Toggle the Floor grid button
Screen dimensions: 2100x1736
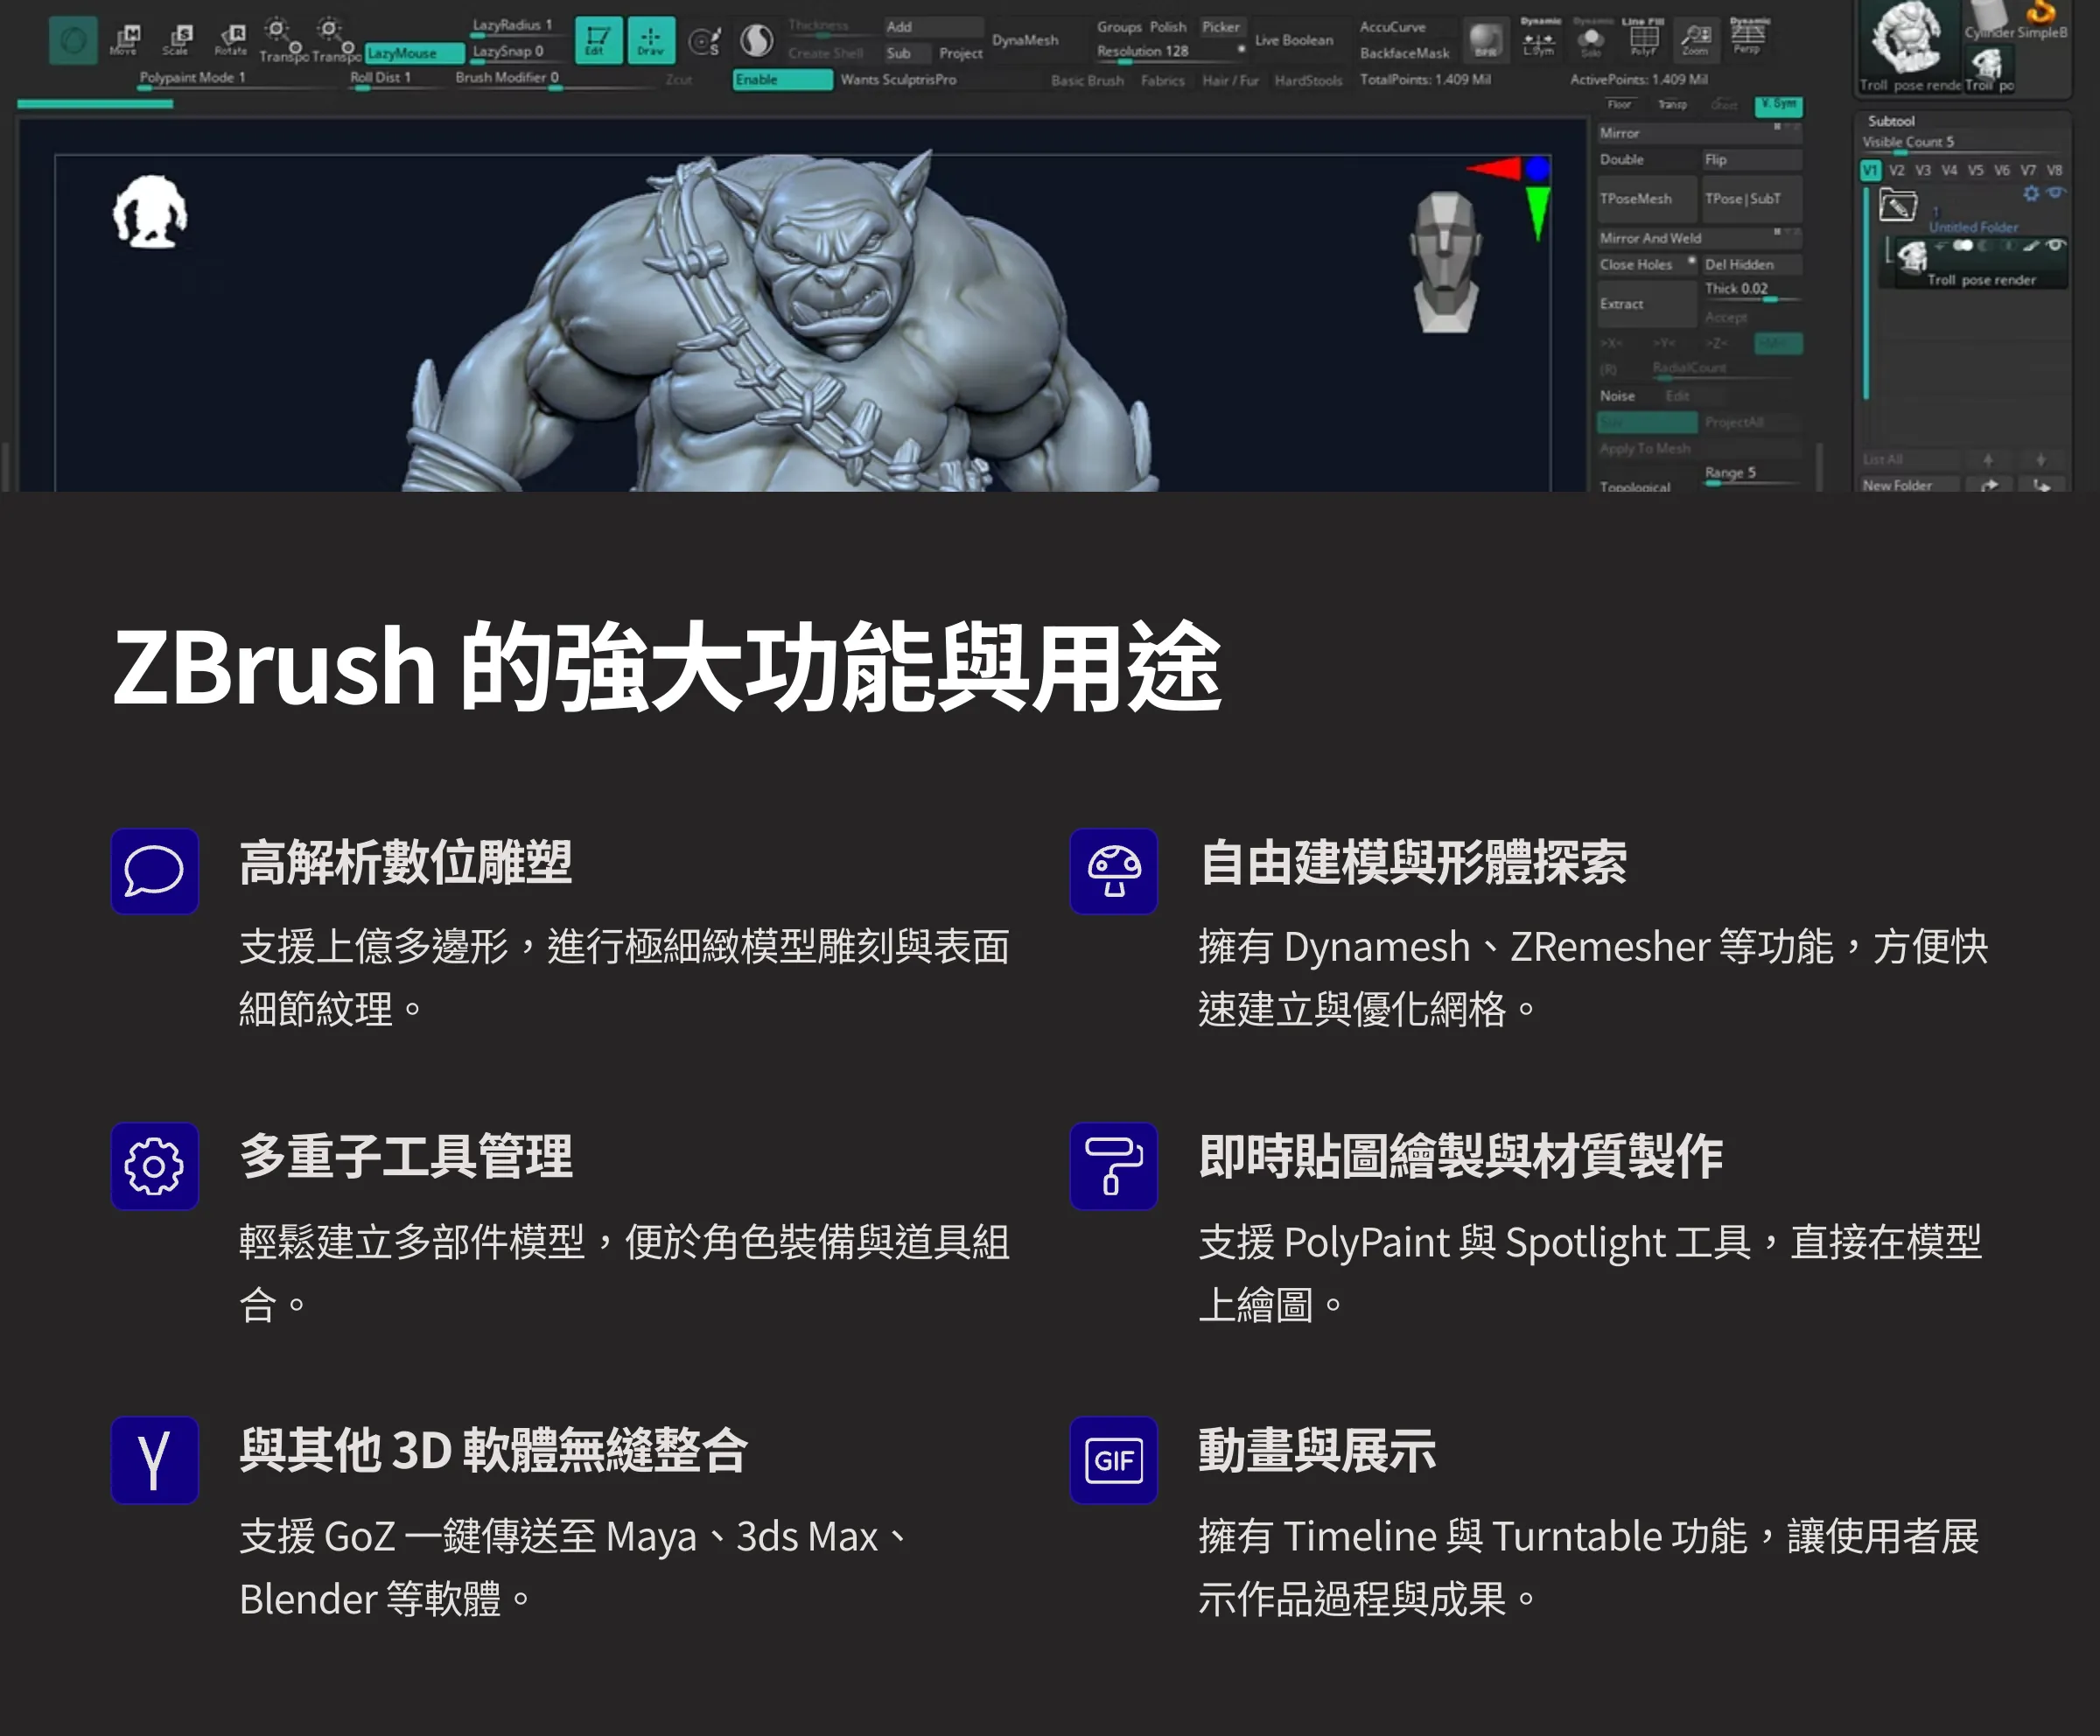[1620, 105]
